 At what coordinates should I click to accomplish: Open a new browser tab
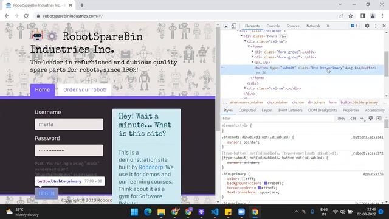(x=82, y=5)
